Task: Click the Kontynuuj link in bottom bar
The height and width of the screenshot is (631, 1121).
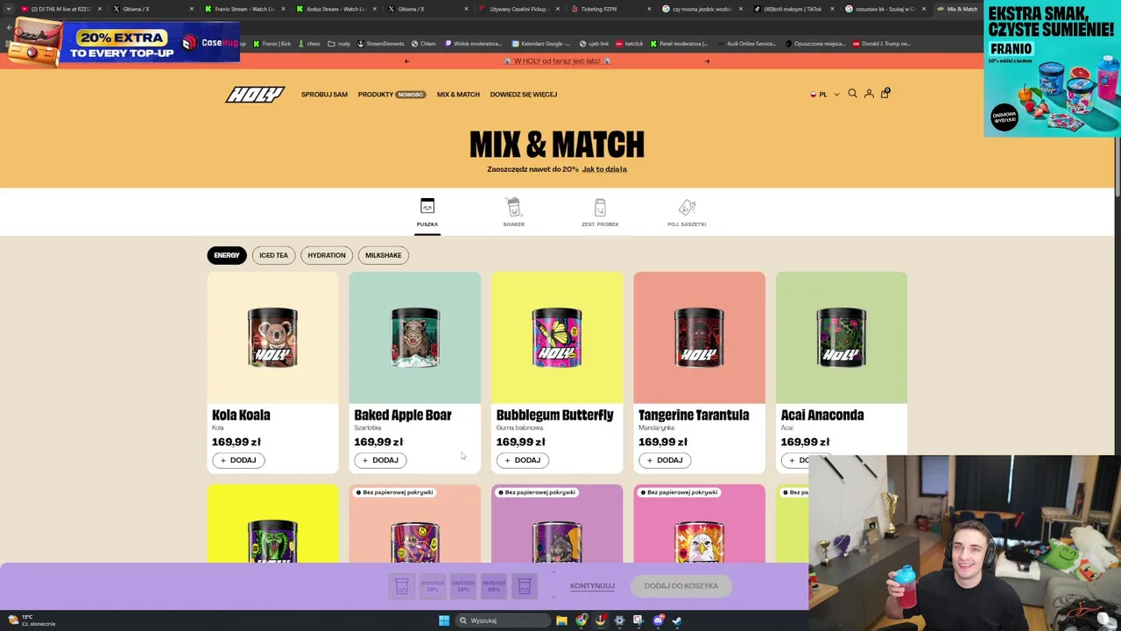Action: click(x=592, y=586)
